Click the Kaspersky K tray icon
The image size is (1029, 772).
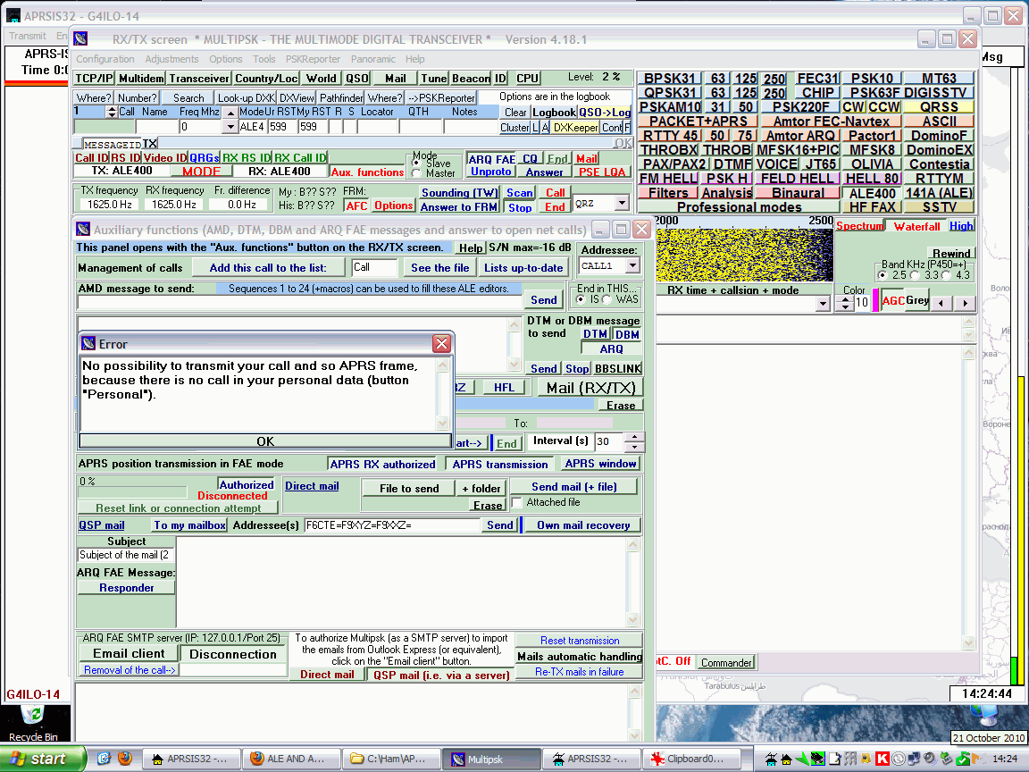[x=882, y=759]
